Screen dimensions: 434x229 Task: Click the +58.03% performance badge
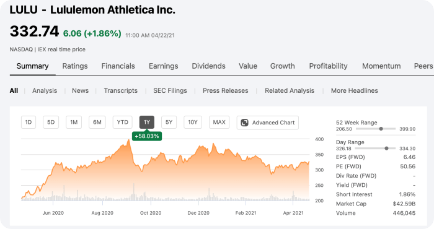147,136
